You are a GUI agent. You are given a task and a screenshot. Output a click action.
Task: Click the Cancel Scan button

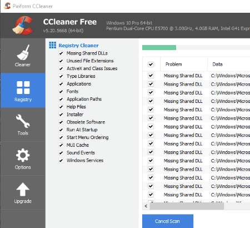tap(168, 221)
